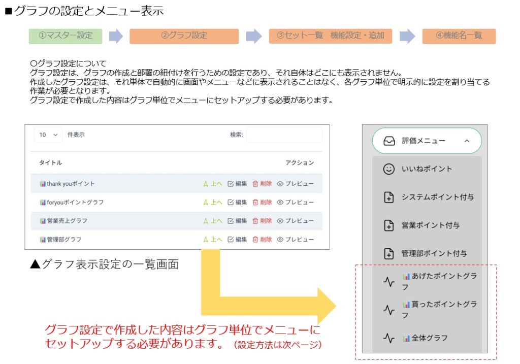Click the pulse icon beside 全体グラフ
Image resolution: width=520 pixels, height=364 pixels.
point(388,338)
